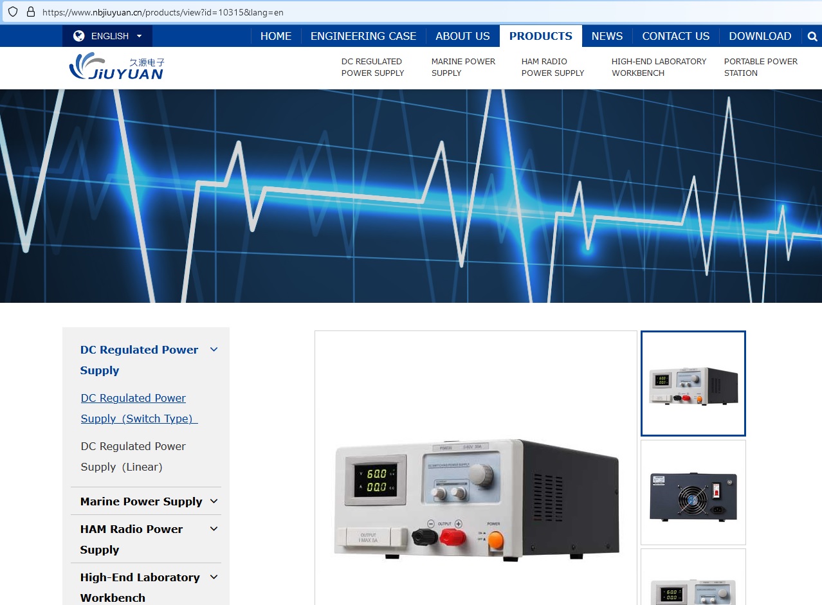Click the browser address bar URL
822x605 pixels.
pyautogui.click(x=163, y=12)
